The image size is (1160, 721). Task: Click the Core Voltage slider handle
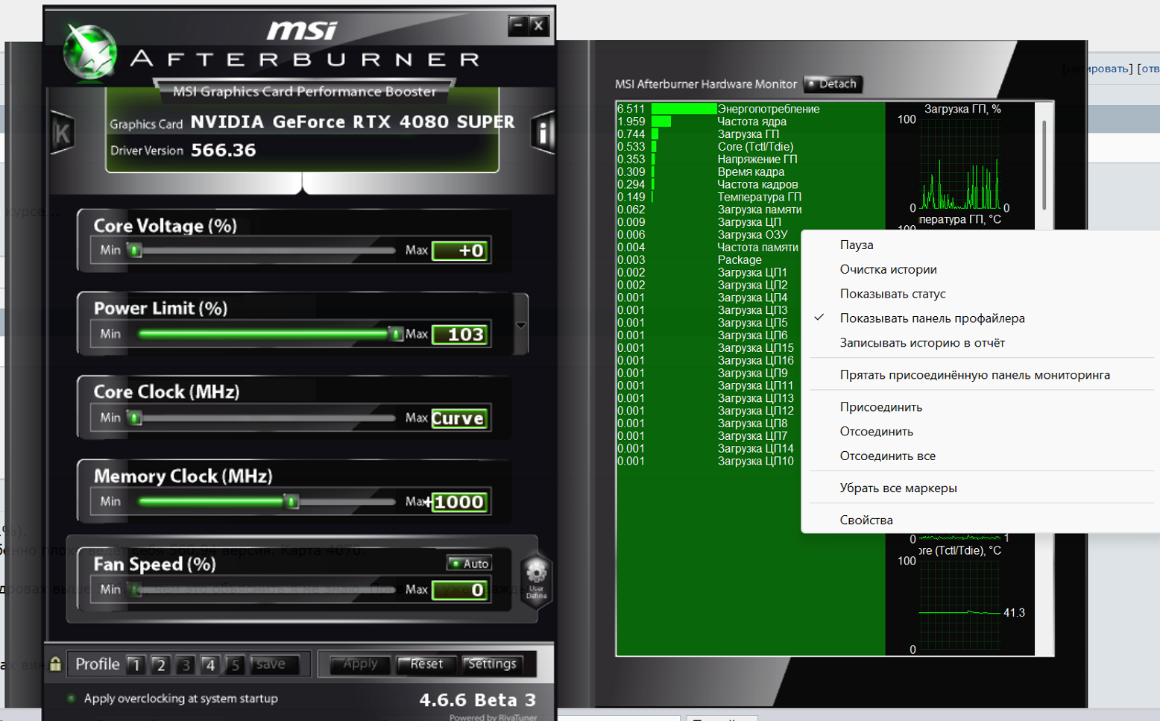point(135,251)
